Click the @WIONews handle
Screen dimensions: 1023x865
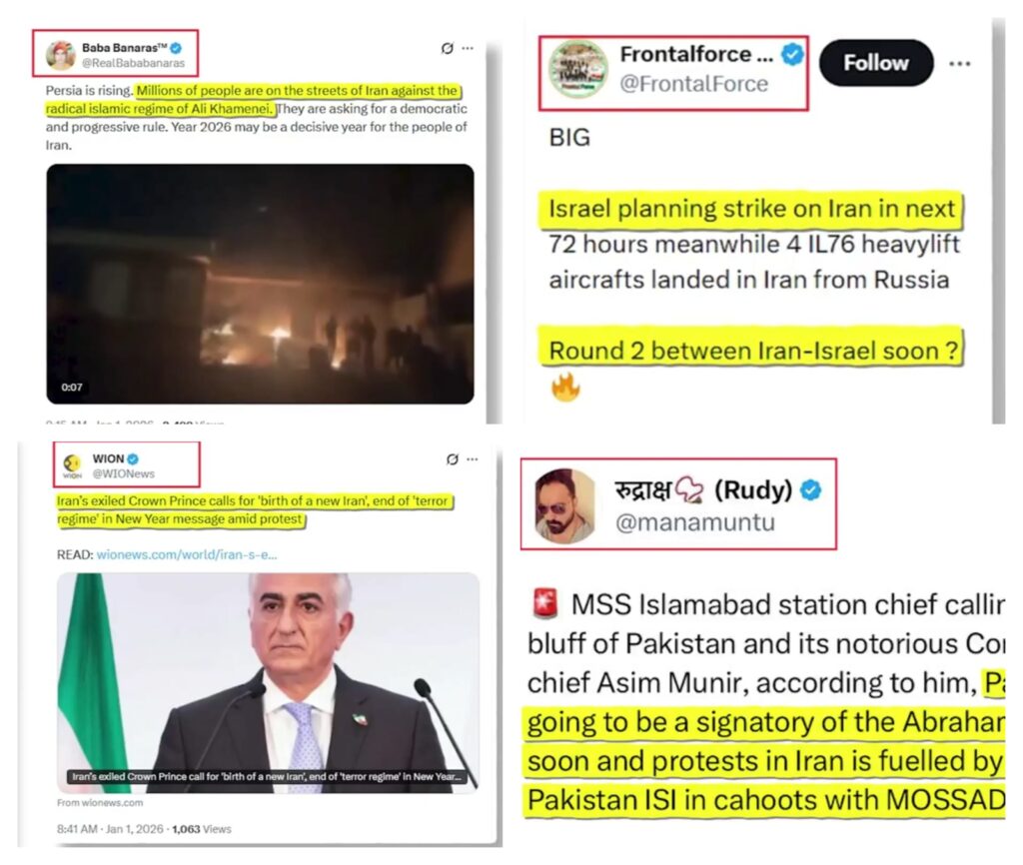123,474
